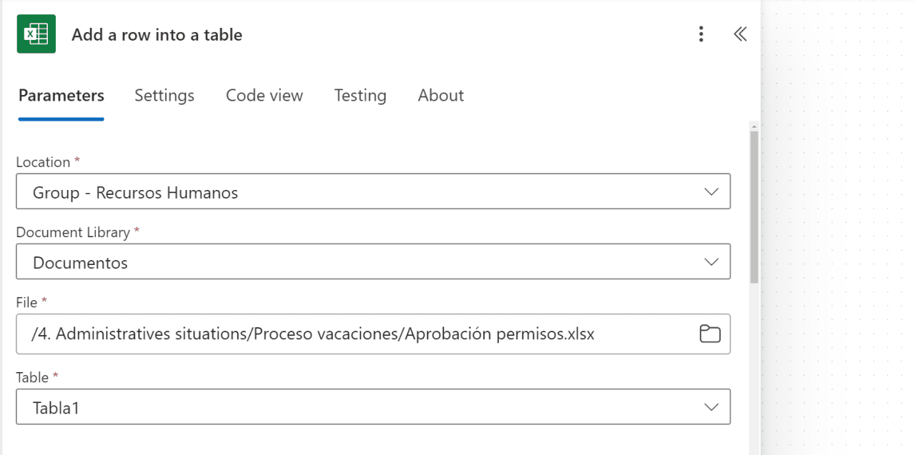
Task: Open the Settings tab
Action: tap(164, 96)
